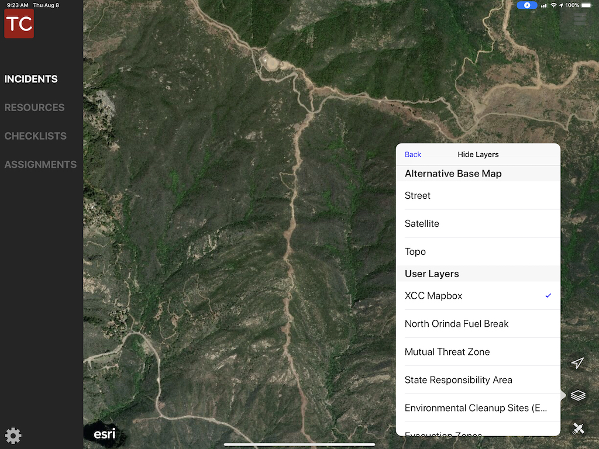Tap the location arrow map button
The width and height of the screenshot is (599, 449).
point(577,364)
